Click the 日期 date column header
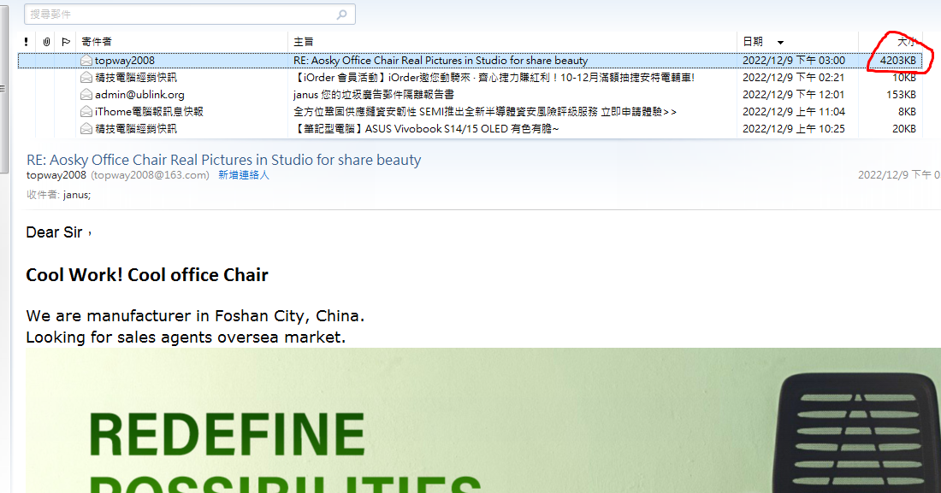The image size is (941, 493). (753, 41)
